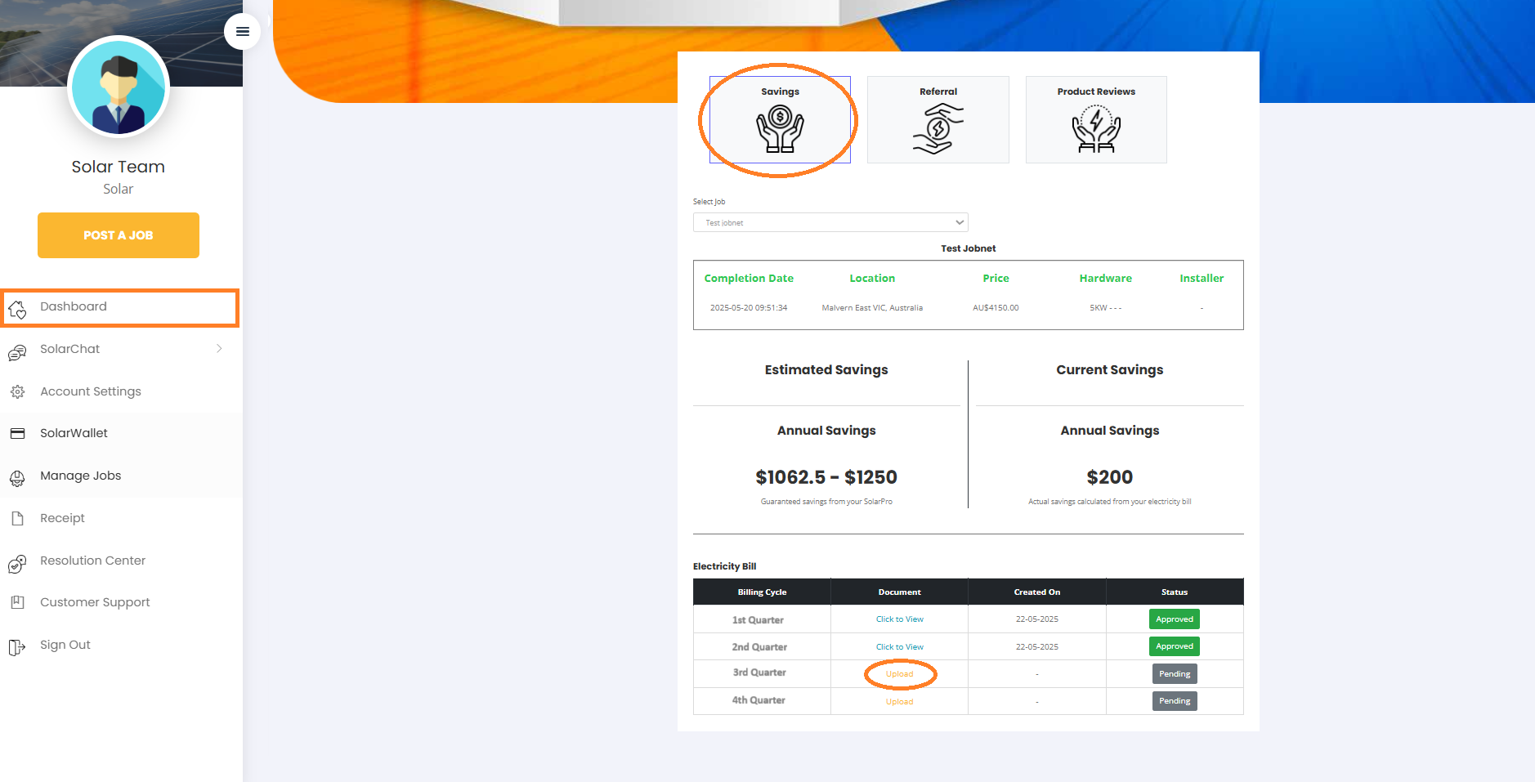Viewport: 1535px width, 782px height.
Task: Expand the SolarChat submenu chevron
Action: tap(219, 349)
